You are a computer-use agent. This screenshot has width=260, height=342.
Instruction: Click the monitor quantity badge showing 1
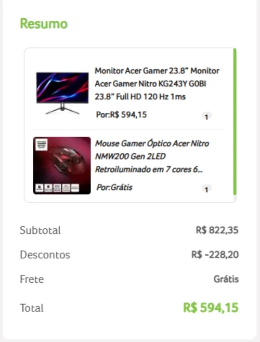point(206,117)
